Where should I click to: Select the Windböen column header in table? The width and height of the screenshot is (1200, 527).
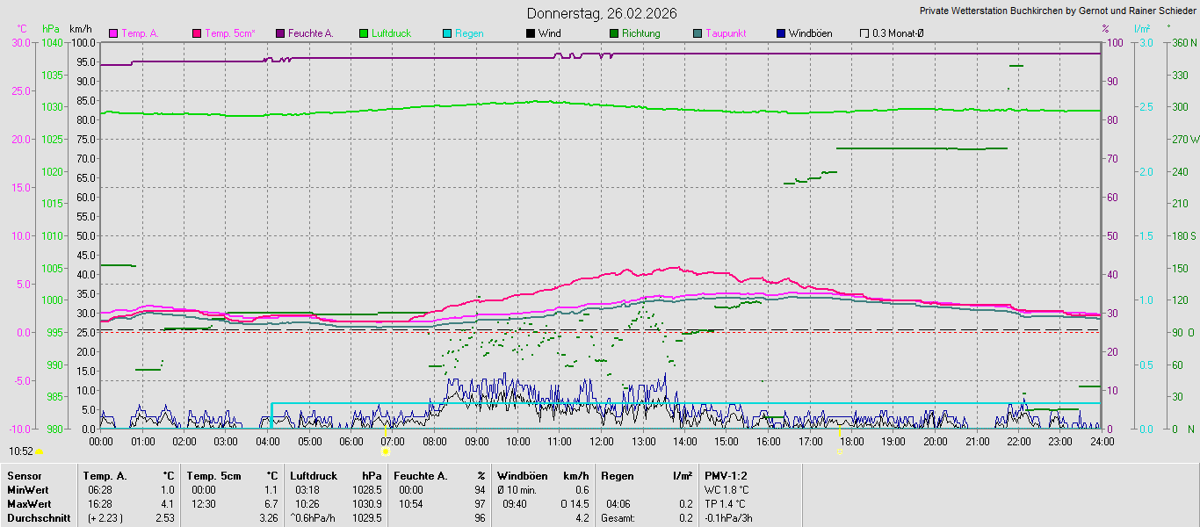pyautogui.click(x=522, y=476)
